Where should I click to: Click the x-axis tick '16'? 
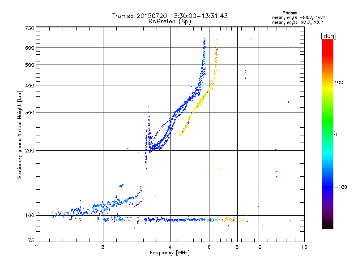(304, 247)
